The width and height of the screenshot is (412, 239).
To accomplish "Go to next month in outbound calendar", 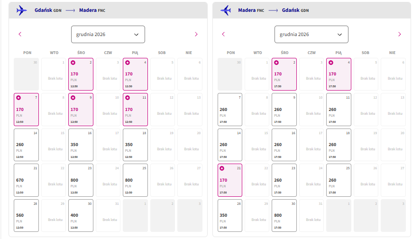I will (196, 34).
